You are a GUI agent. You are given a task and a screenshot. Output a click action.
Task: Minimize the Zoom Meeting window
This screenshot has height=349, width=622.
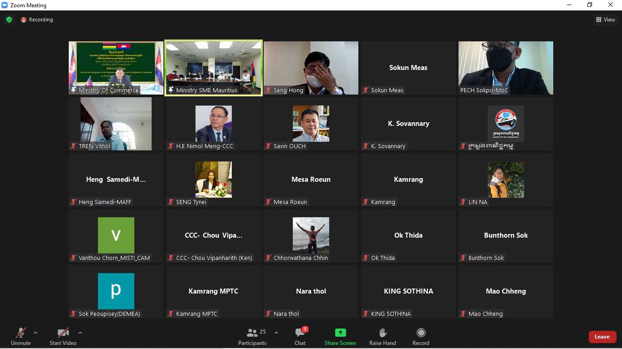pyautogui.click(x=569, y=5)
